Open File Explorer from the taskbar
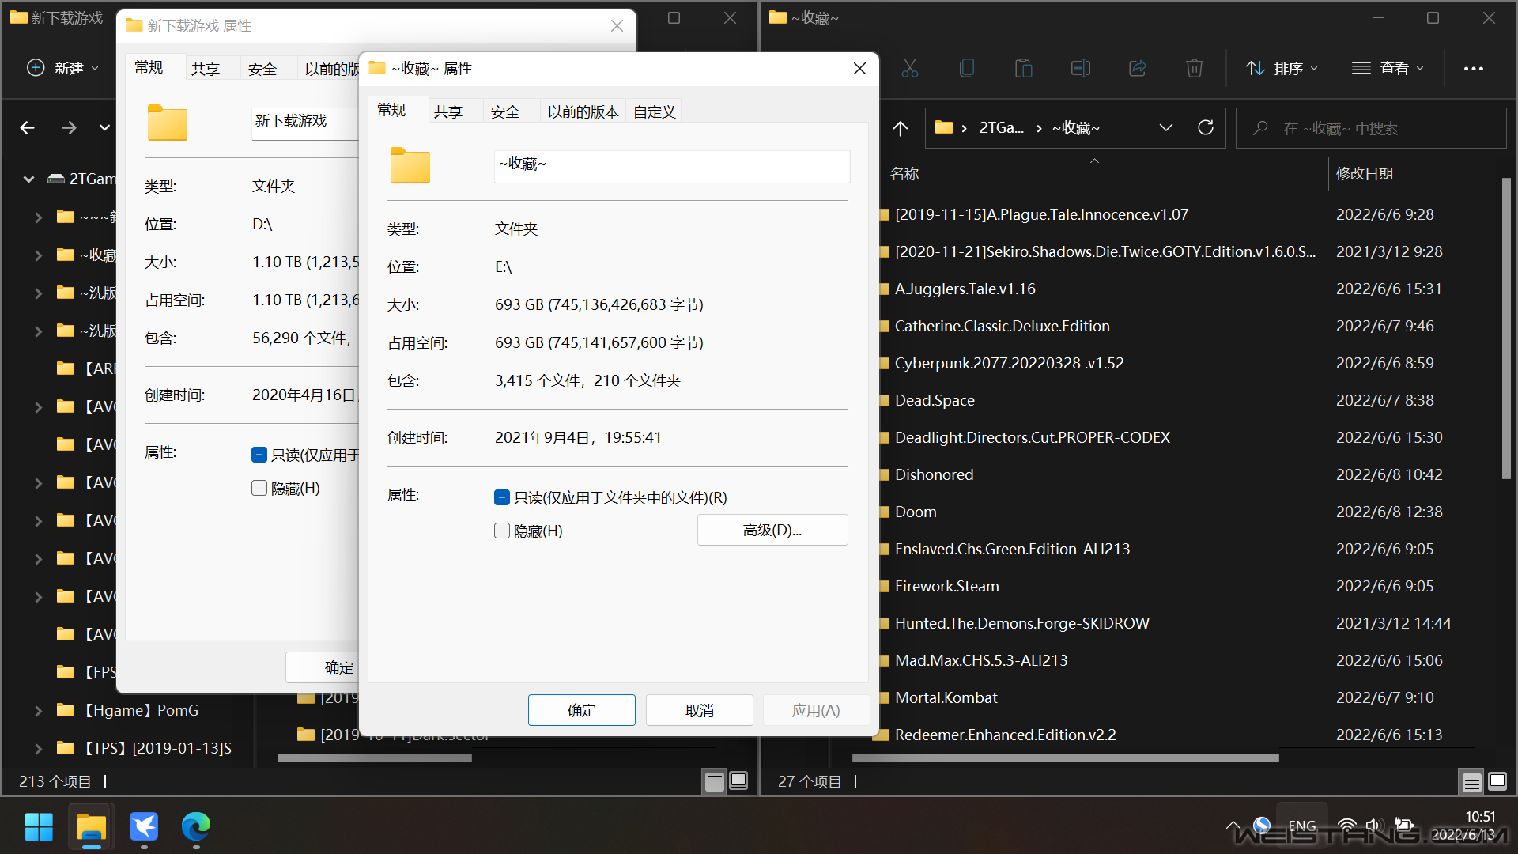 coord(92,827)
